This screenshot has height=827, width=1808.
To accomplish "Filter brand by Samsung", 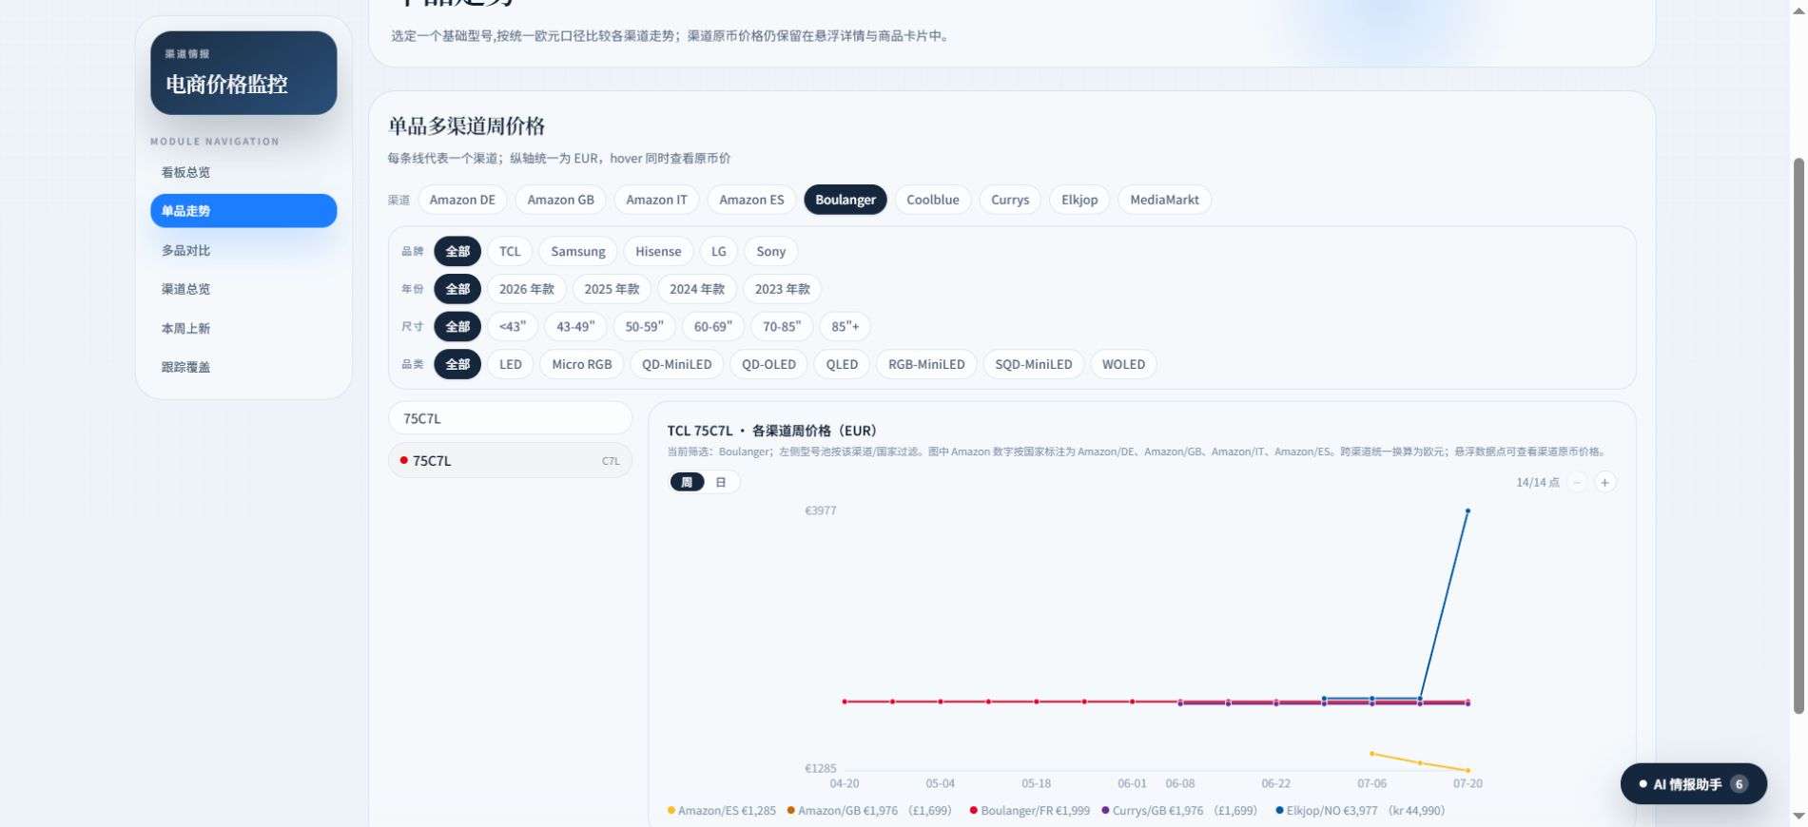I will click(x=578, y=252).
